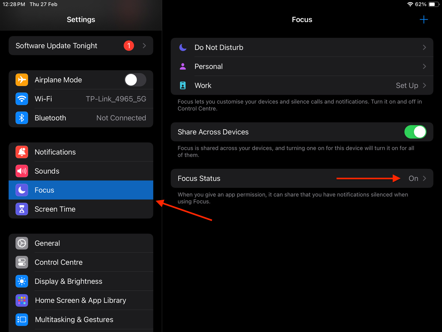The width and height of the screenshot is (442, 332).
Task: Click the Display & Brightness sun icon
Action: point(21,281)
